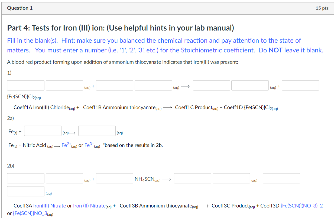
Task: Click the Coeff1C product coefficient box
Action: pyautogui.click(x=211, y=85)
